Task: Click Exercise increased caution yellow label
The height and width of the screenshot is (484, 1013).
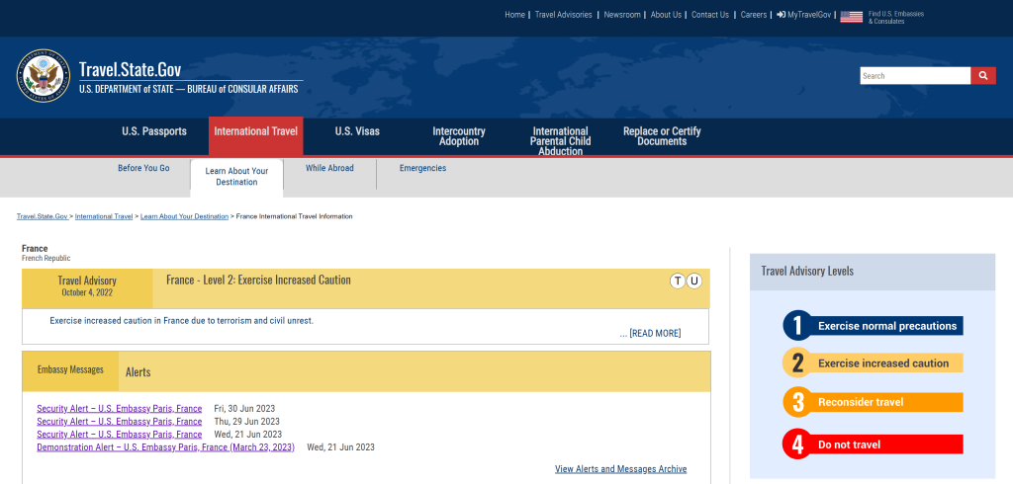Action: 887,363
